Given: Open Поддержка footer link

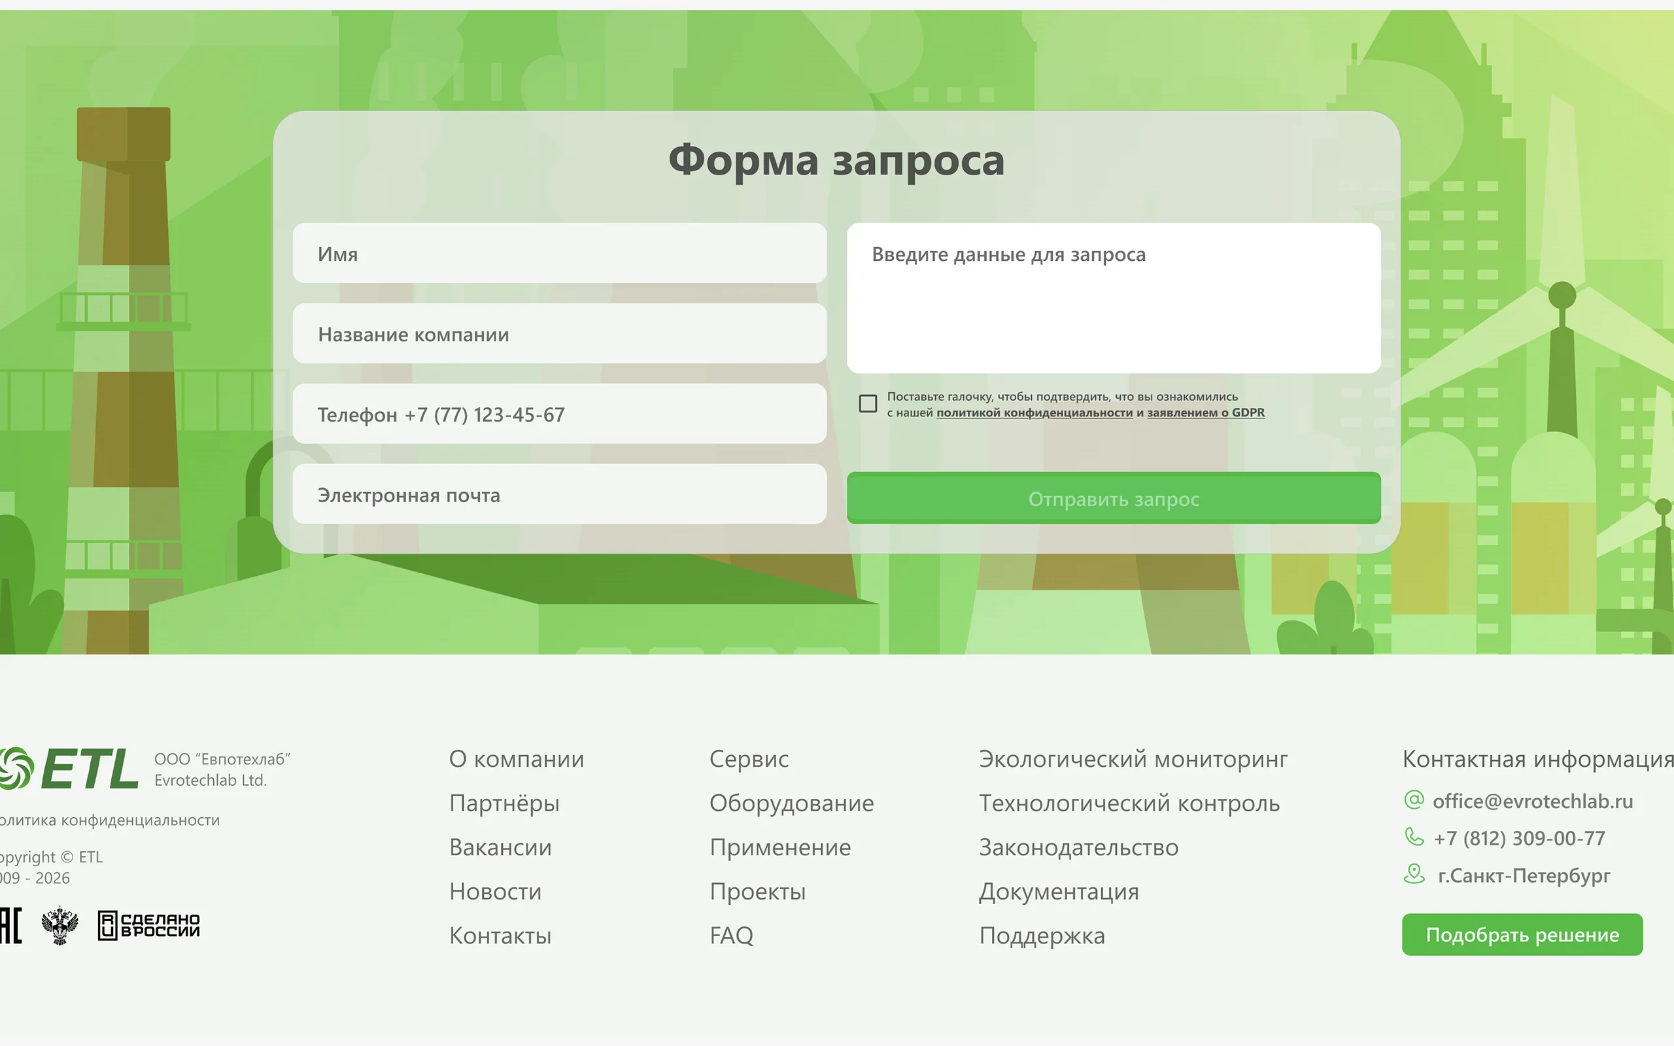Looking at the screenshot, I should click(x=1042, y=936).
